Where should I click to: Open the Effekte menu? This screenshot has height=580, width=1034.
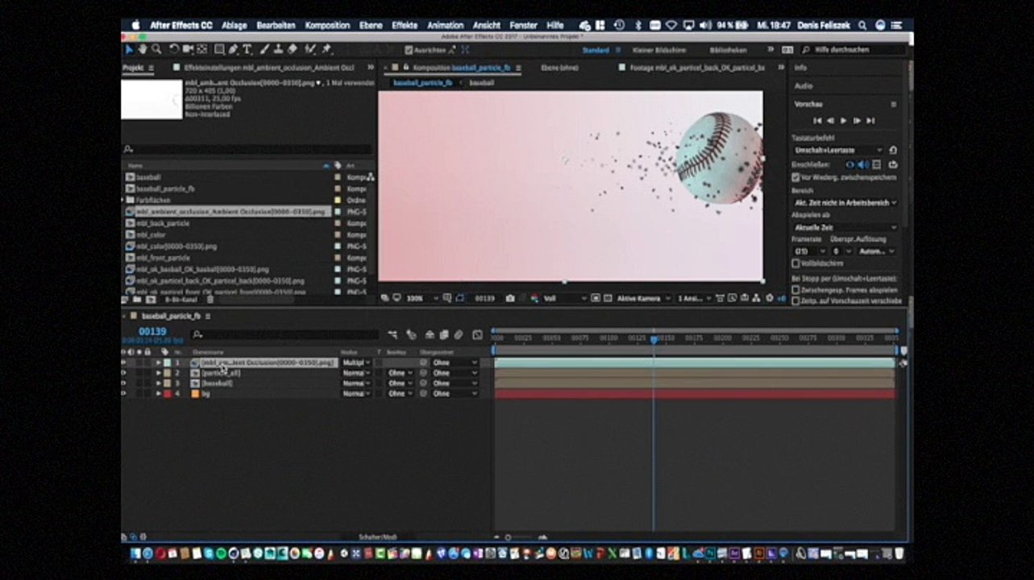pos(405,26)
